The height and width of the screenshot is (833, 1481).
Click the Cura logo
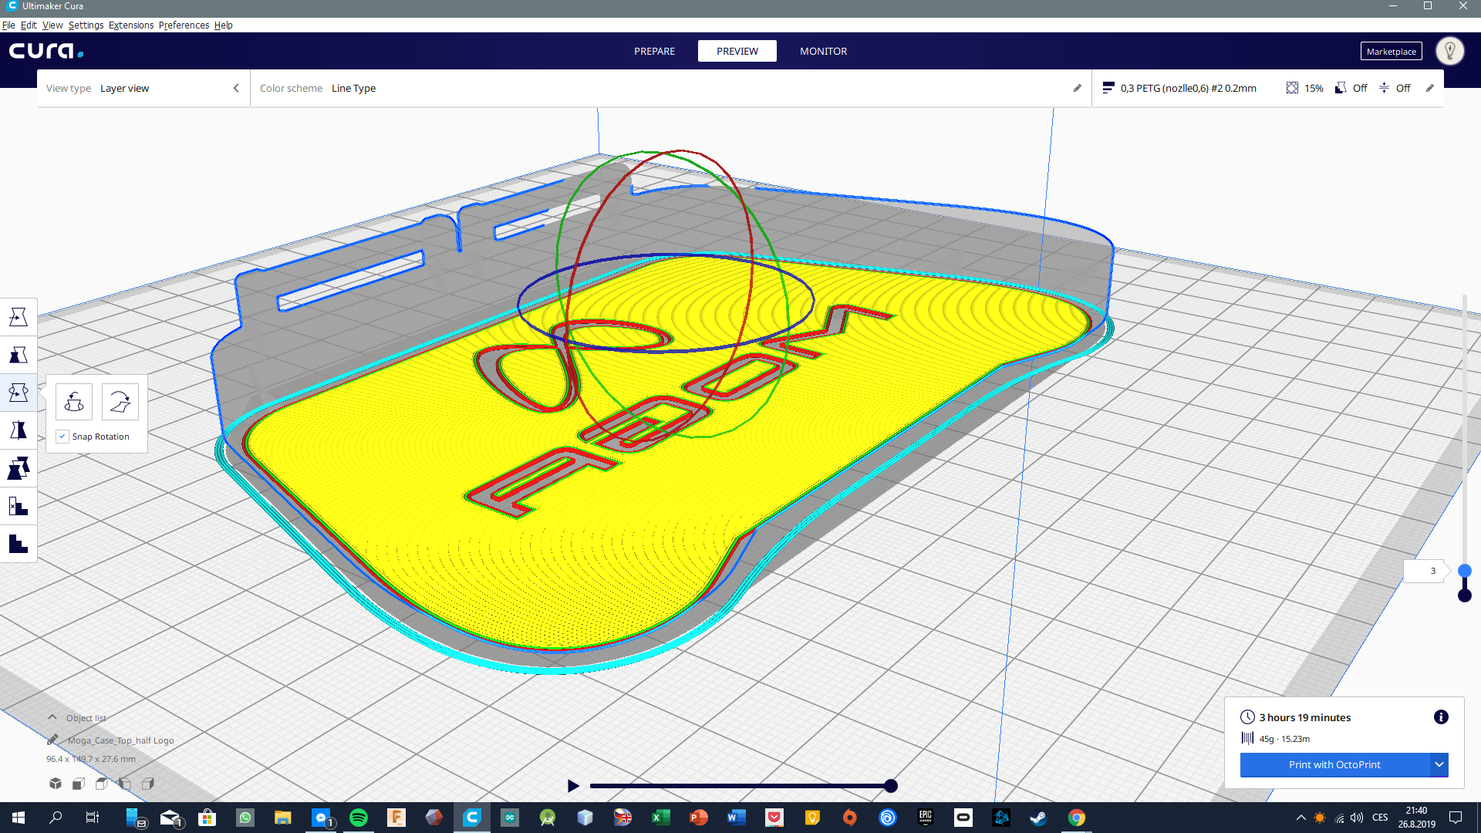46,51
